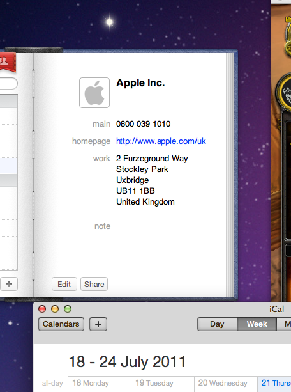Screen dimensions: 291x392
Task: Click the 'homepage' field label
Action: click(x=91, y=141)
